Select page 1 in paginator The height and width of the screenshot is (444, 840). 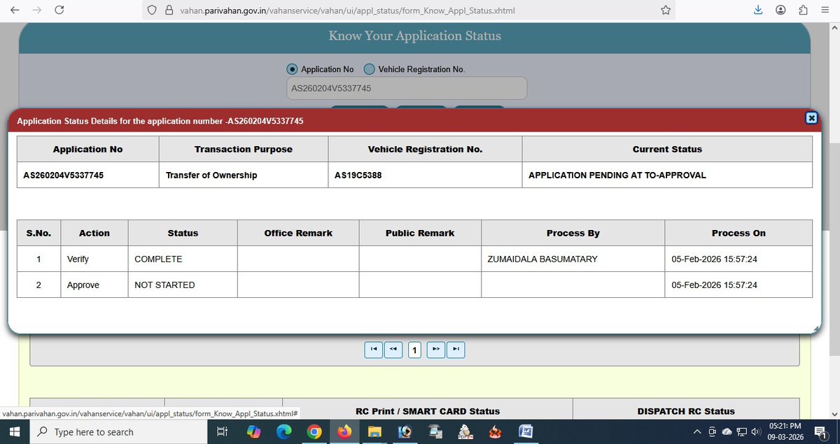tap(414, 350)
